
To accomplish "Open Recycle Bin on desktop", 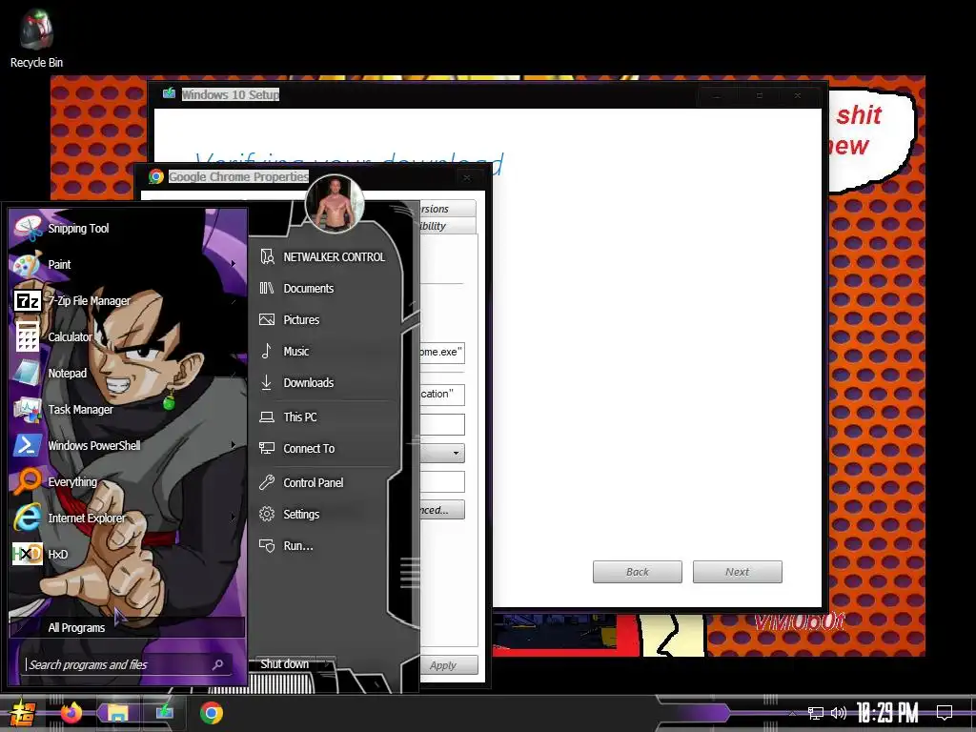I will pos(36,38).
